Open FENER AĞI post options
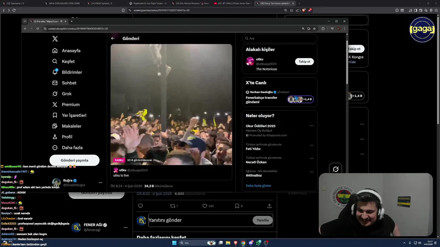440x247 pixels. click(125, 227)
